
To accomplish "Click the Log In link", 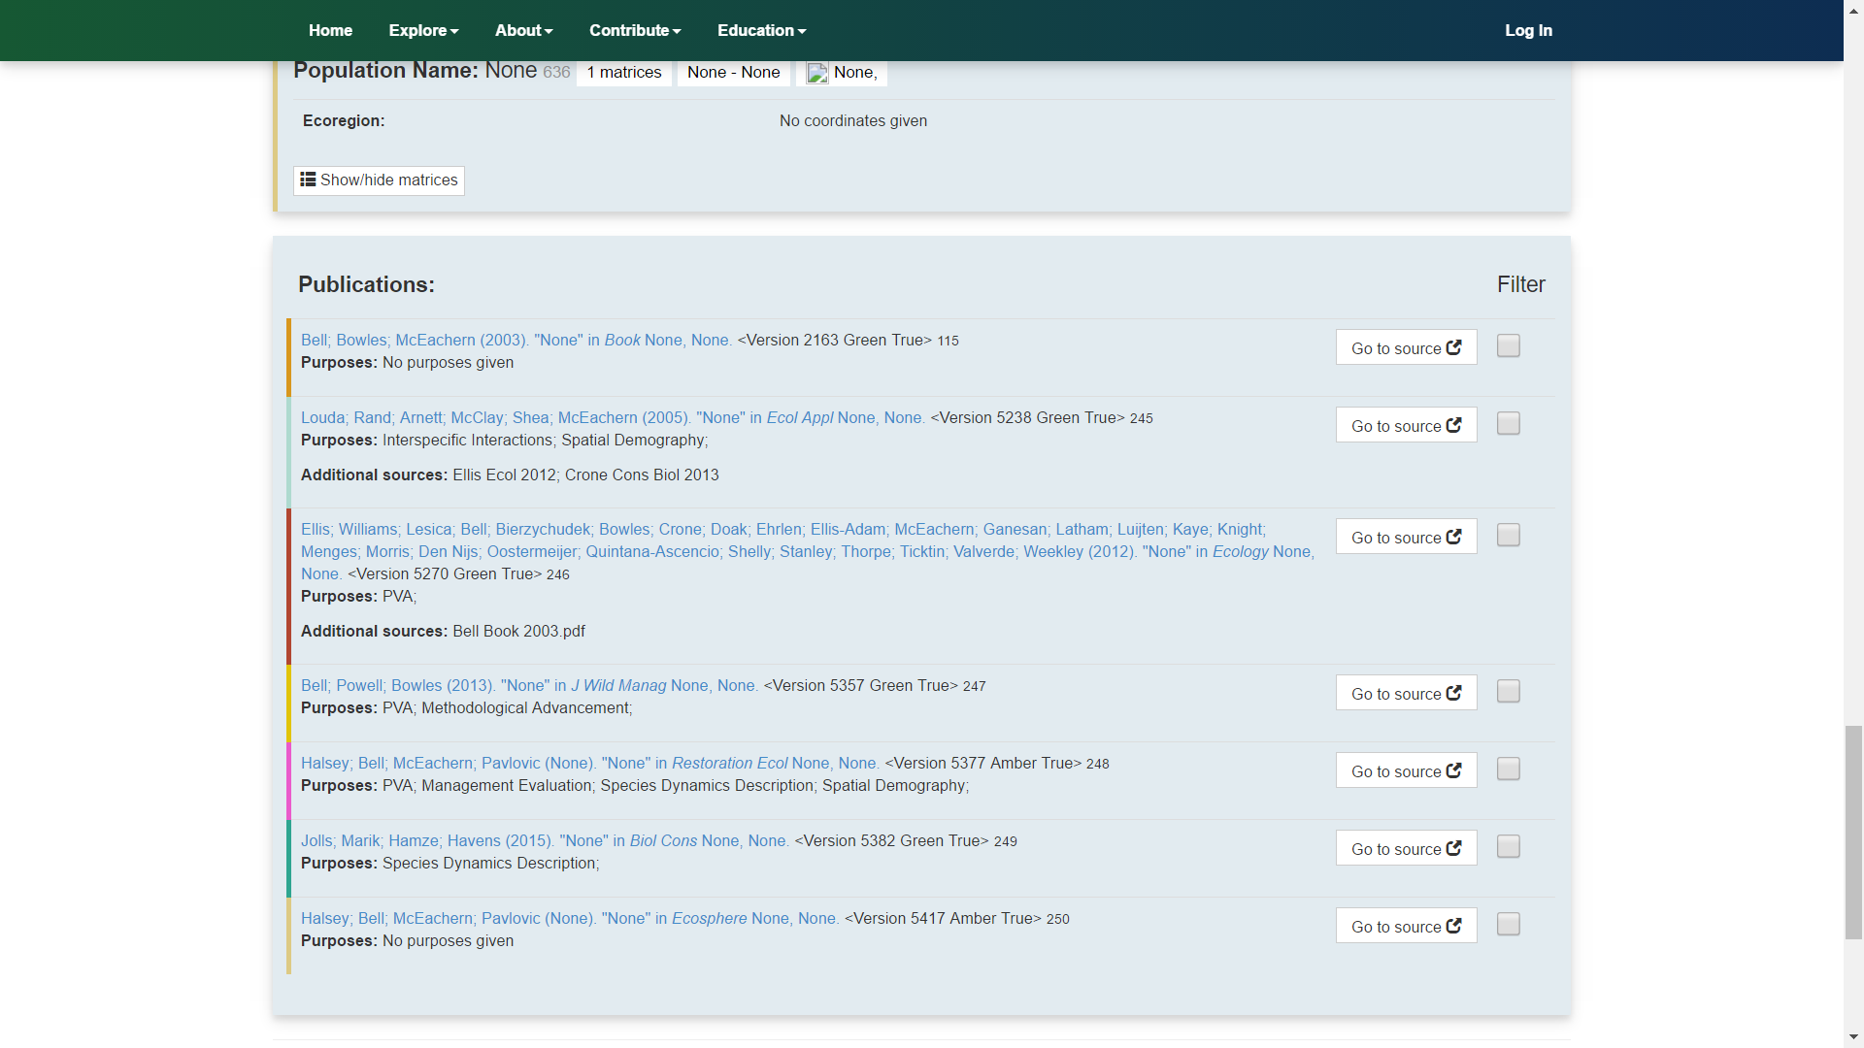I will [x=1528, y=30].
